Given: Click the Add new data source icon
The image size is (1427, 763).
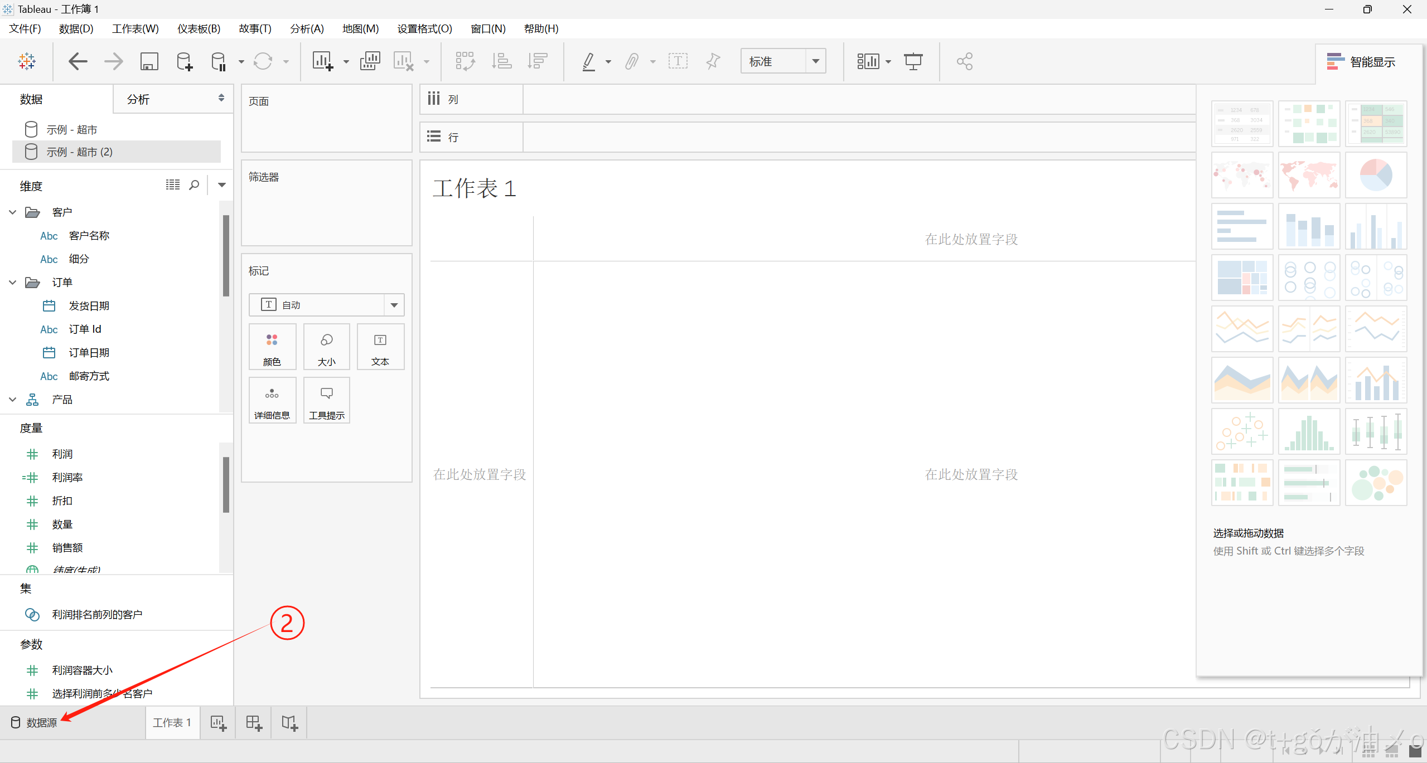Looking at the screenshot, I should coord(184,61).
